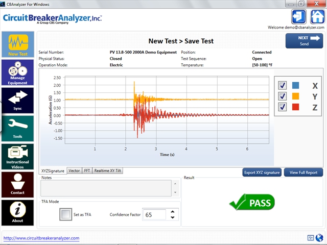
Task: Click the globe icon in status bar
Action: (319, 237)
